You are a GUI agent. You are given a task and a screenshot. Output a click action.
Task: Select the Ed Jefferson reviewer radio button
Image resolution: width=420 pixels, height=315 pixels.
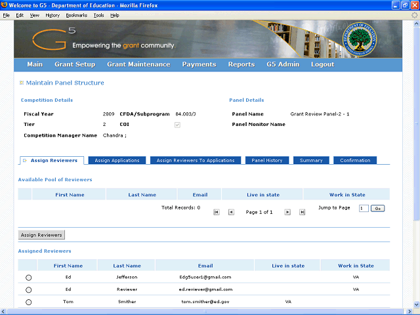pyautogui.click(x=28, y=278)
